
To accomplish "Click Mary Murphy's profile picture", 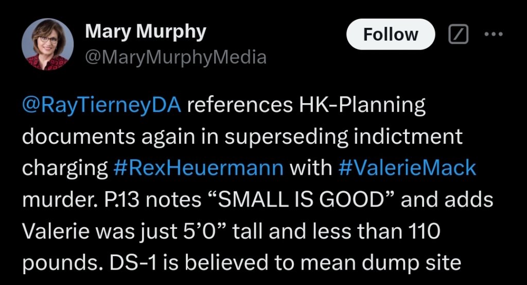I will coord(44,45).
